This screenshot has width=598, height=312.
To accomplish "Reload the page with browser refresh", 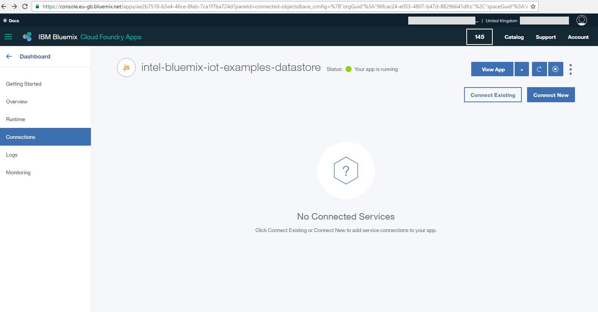I will 25,6.
